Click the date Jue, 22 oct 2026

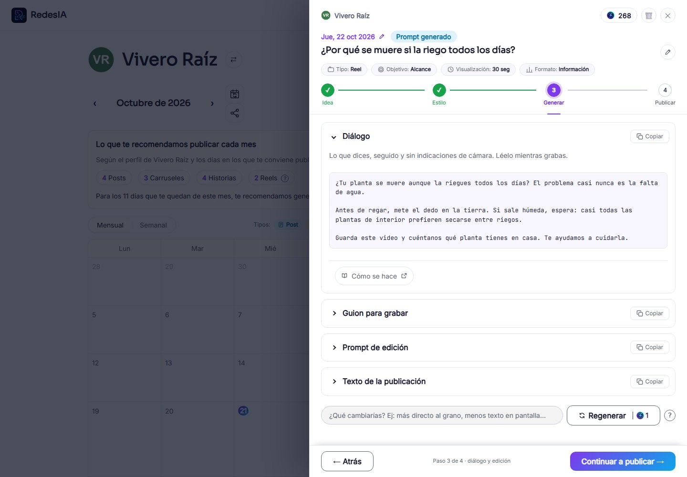(x=348, y=37)
